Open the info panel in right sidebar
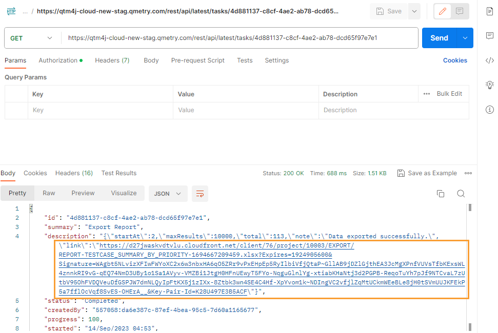 point(490,109)
